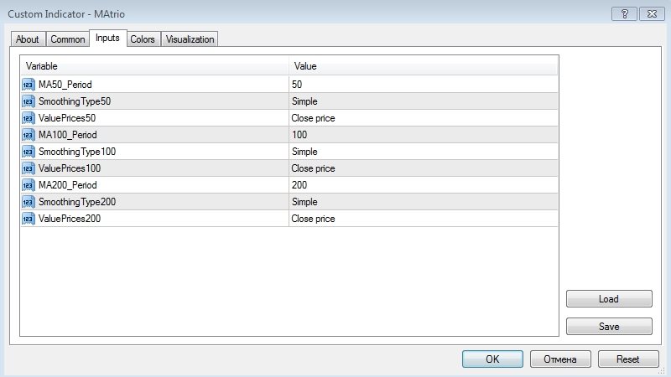671x377 pixels.
Task: Click the 123 icon beside SmoothingType200
Action: point(29,202)
